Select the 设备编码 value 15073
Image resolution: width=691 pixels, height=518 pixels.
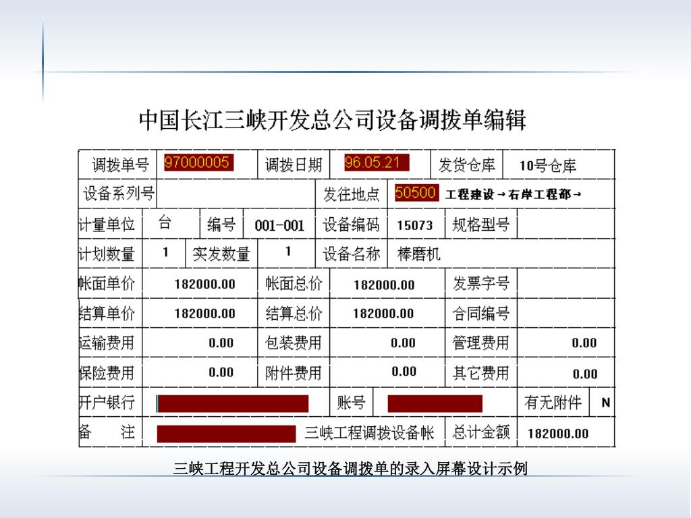pyautogui.click(x=415, y=225)
